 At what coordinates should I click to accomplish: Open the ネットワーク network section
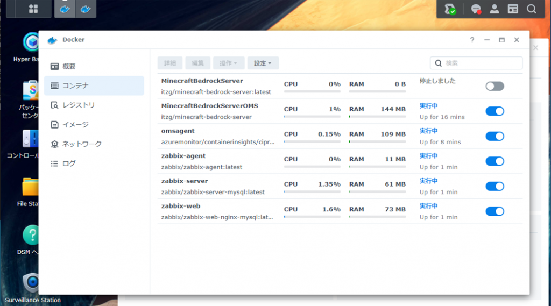click(x=94, y=144)
